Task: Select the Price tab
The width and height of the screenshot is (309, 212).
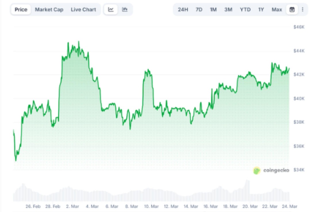Action: (21, 10)
